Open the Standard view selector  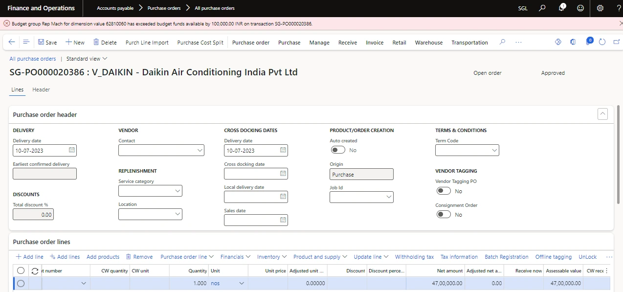coord(87,59)
